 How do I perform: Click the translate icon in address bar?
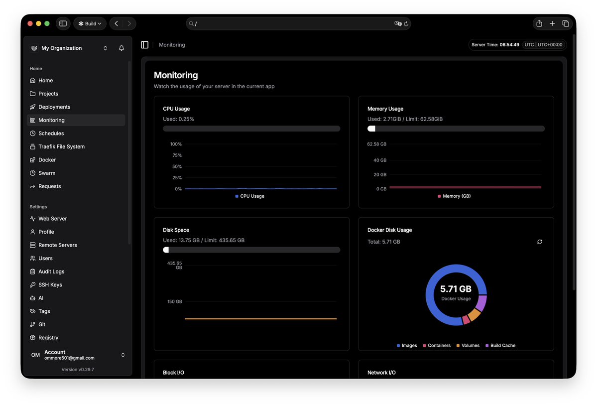[398, 23]
